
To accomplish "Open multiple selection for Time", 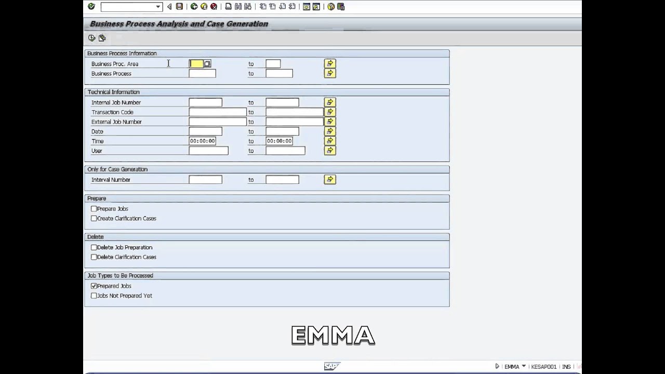I will [x=330, y=141].
